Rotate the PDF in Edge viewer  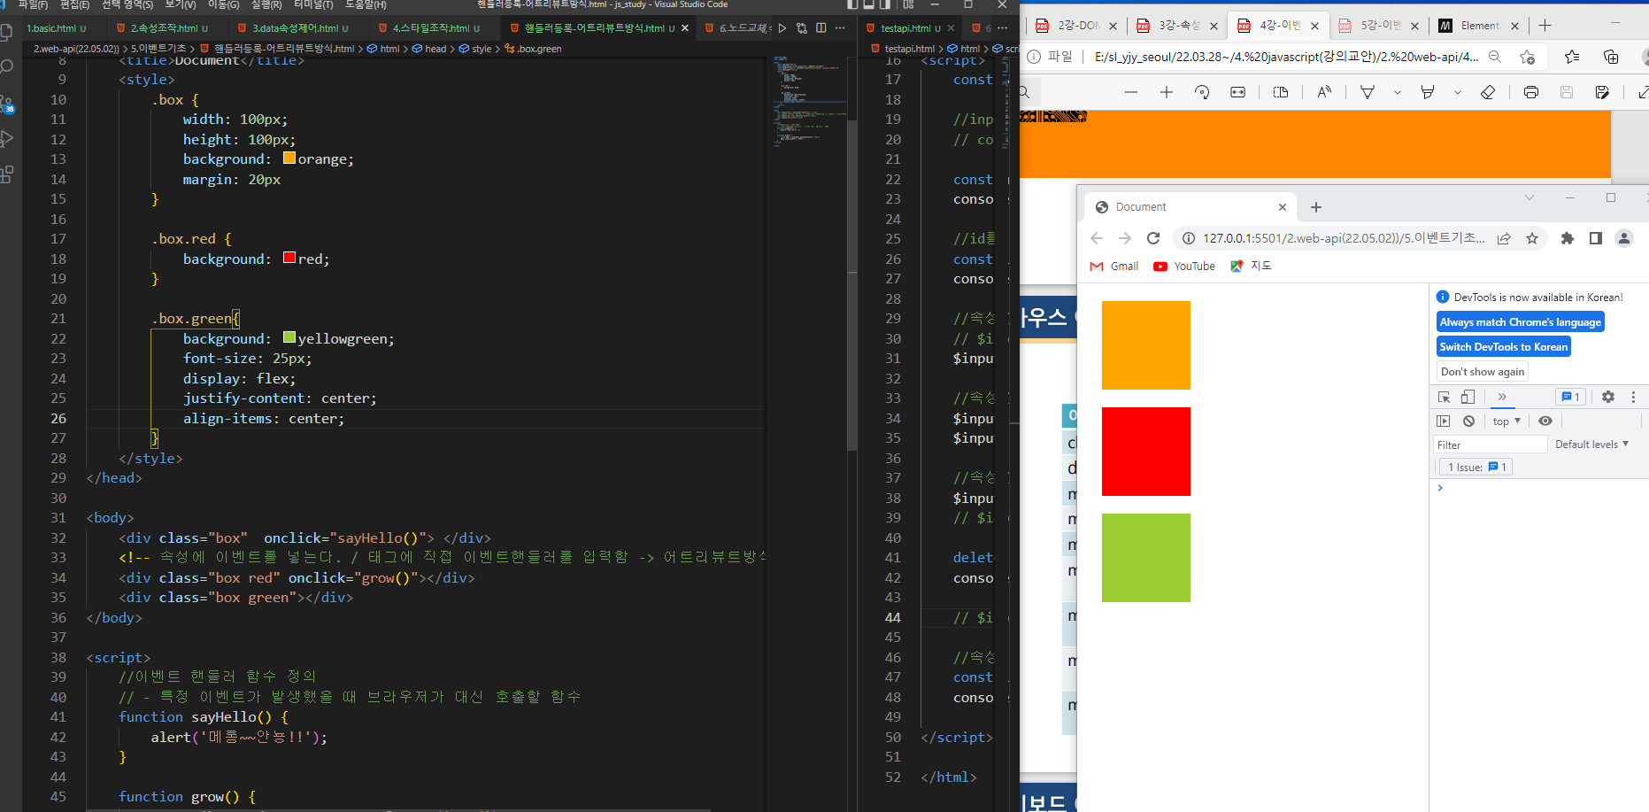(1202, 92)
